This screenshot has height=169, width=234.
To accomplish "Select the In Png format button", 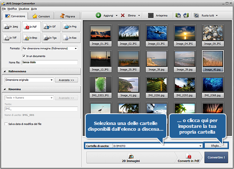I will [71, 26].
